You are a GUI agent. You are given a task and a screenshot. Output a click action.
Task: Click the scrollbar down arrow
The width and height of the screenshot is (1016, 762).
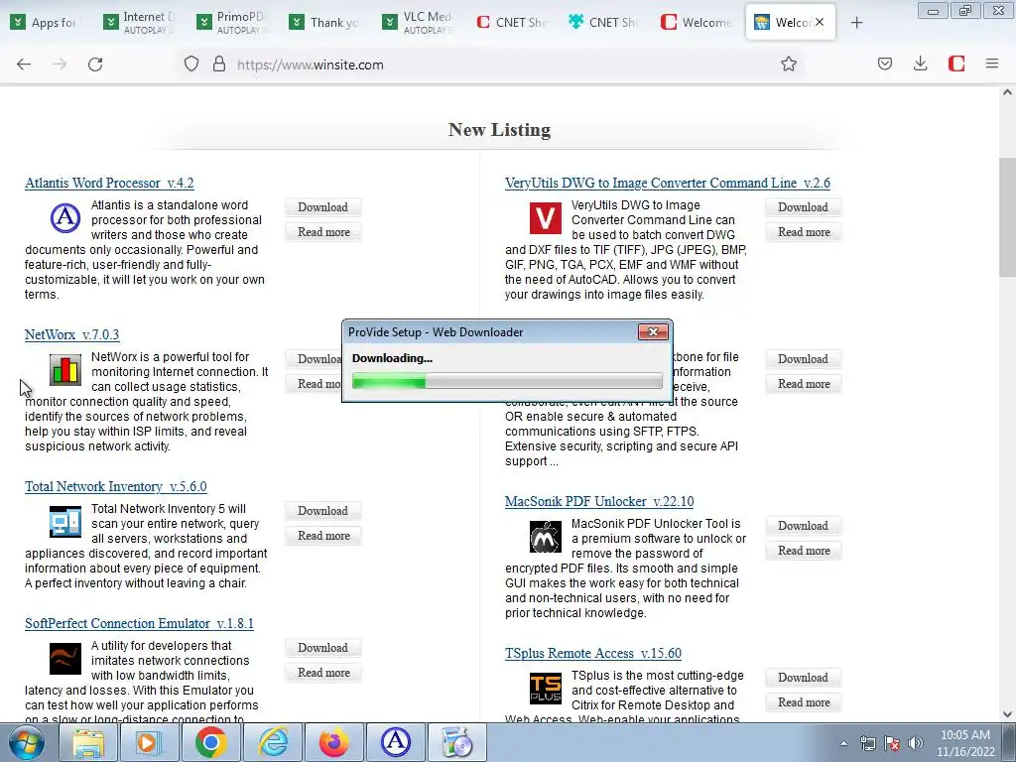1007,714
